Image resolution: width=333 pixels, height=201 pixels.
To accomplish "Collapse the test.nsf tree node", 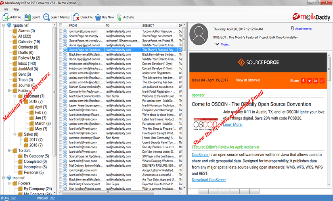I will tap(4, 178).
